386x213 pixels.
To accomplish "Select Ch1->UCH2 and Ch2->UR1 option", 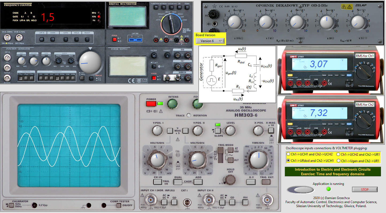I will tap(338, 154).
